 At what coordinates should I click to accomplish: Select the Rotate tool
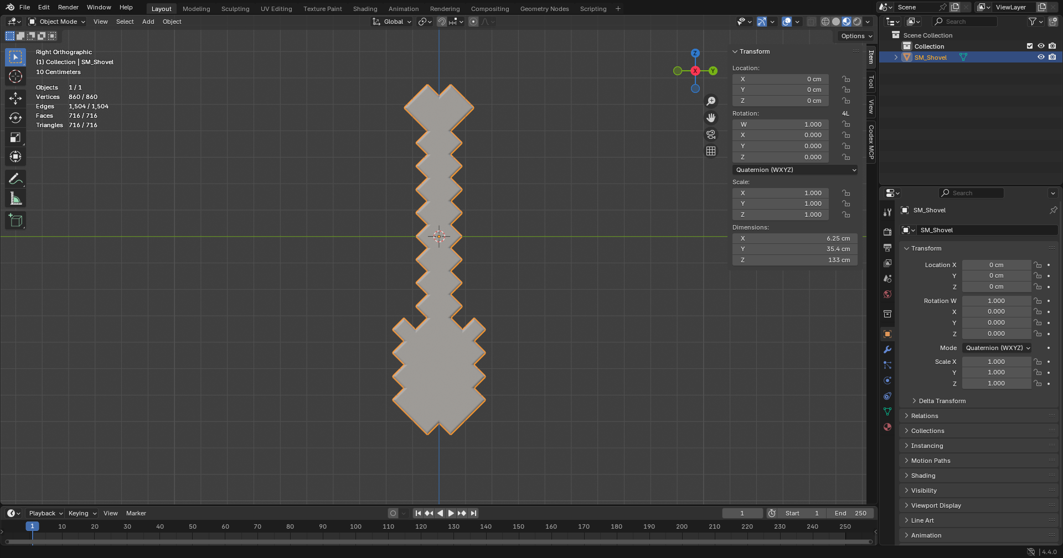[16, 118]
